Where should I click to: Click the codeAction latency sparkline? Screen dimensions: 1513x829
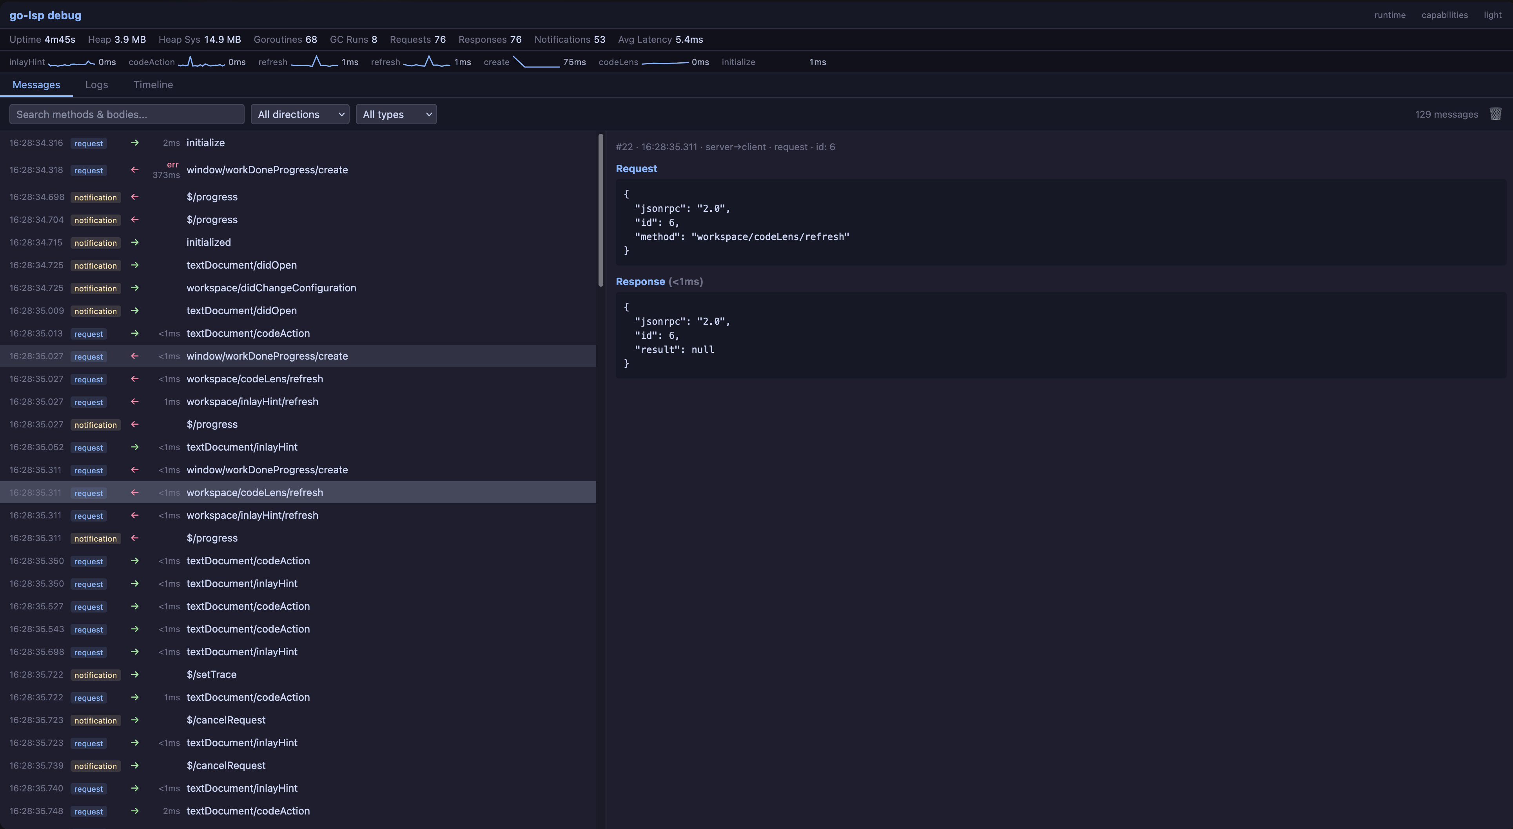point(201,62)
